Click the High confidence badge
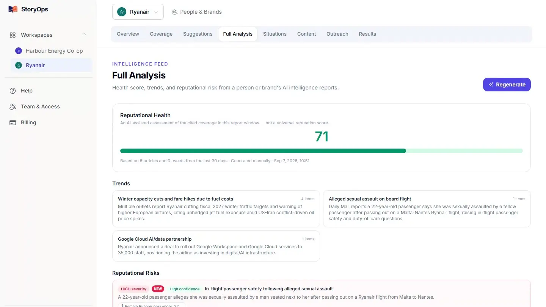Screen dimensions: 546x307 point(184,289)
